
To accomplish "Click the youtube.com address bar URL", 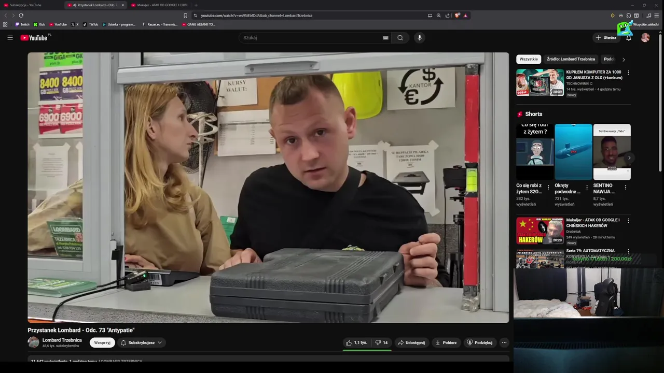I will click(x=257, y=16).
